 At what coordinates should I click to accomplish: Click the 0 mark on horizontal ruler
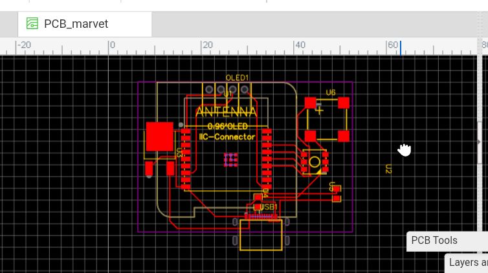112,45
